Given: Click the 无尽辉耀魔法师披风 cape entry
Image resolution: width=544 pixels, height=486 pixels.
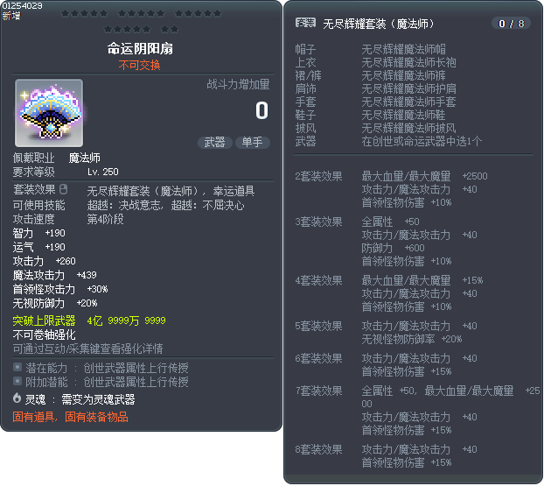Looking at the screenshot, I should point(408,128).
